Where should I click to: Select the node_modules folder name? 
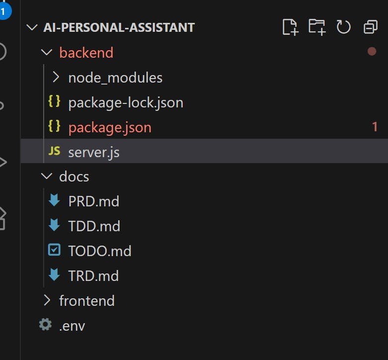coord(115,78)
